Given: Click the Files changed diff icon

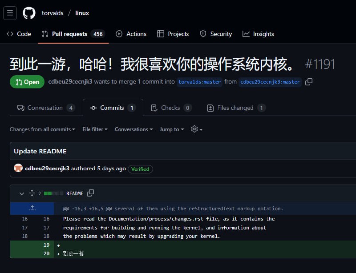Looking at the screenshot, I should (x=210, y=108).
